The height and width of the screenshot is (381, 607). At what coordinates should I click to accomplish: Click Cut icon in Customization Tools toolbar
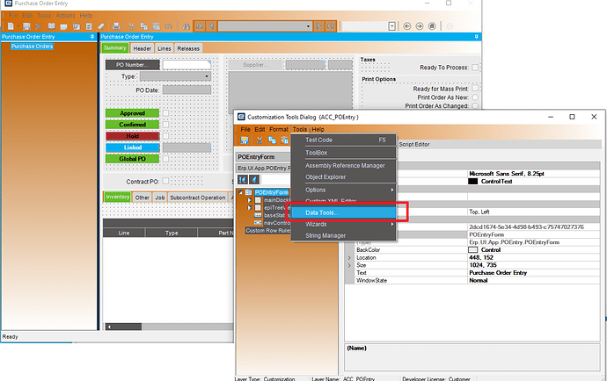(260, 140)
